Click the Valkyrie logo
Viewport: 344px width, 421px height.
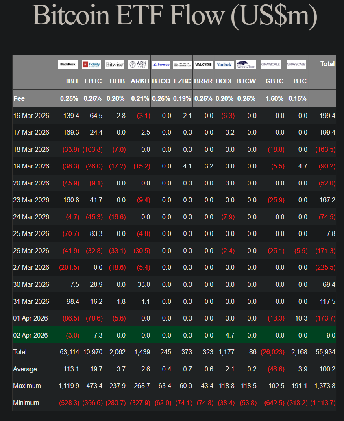point(203,64)
